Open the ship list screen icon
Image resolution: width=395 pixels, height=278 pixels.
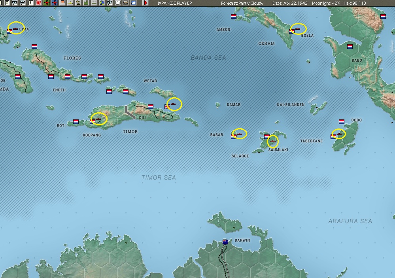[23, 3]
